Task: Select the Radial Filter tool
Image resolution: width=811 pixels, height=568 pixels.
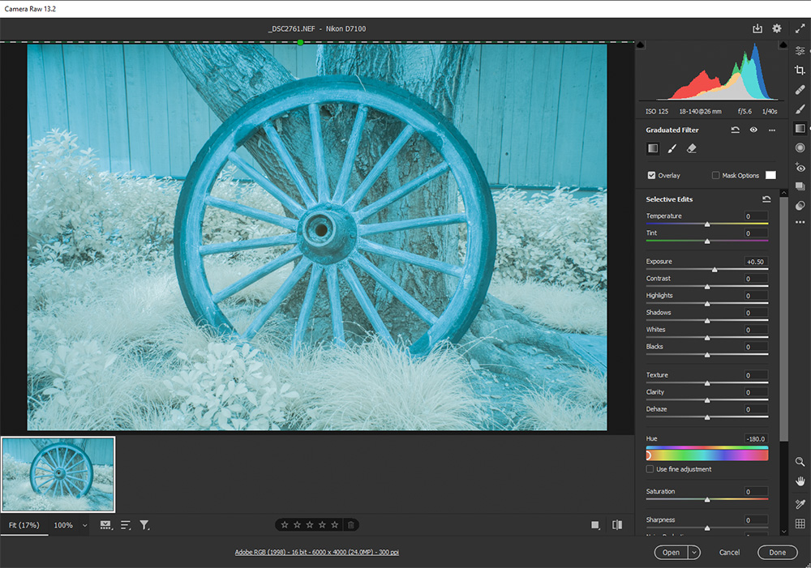Action: (800, 147)
